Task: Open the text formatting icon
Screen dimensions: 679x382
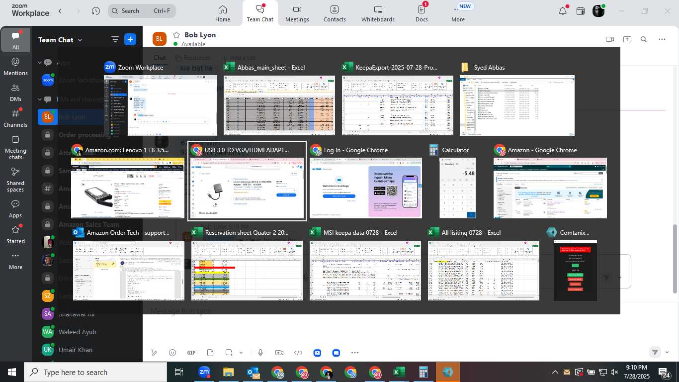Action: [x=154, y=353]
